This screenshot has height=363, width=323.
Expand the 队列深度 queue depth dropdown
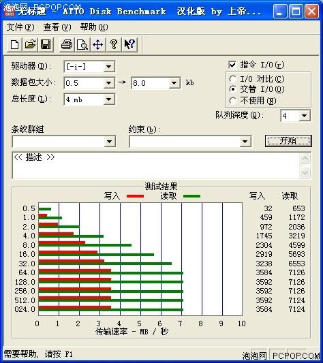(x=304, y=116)
